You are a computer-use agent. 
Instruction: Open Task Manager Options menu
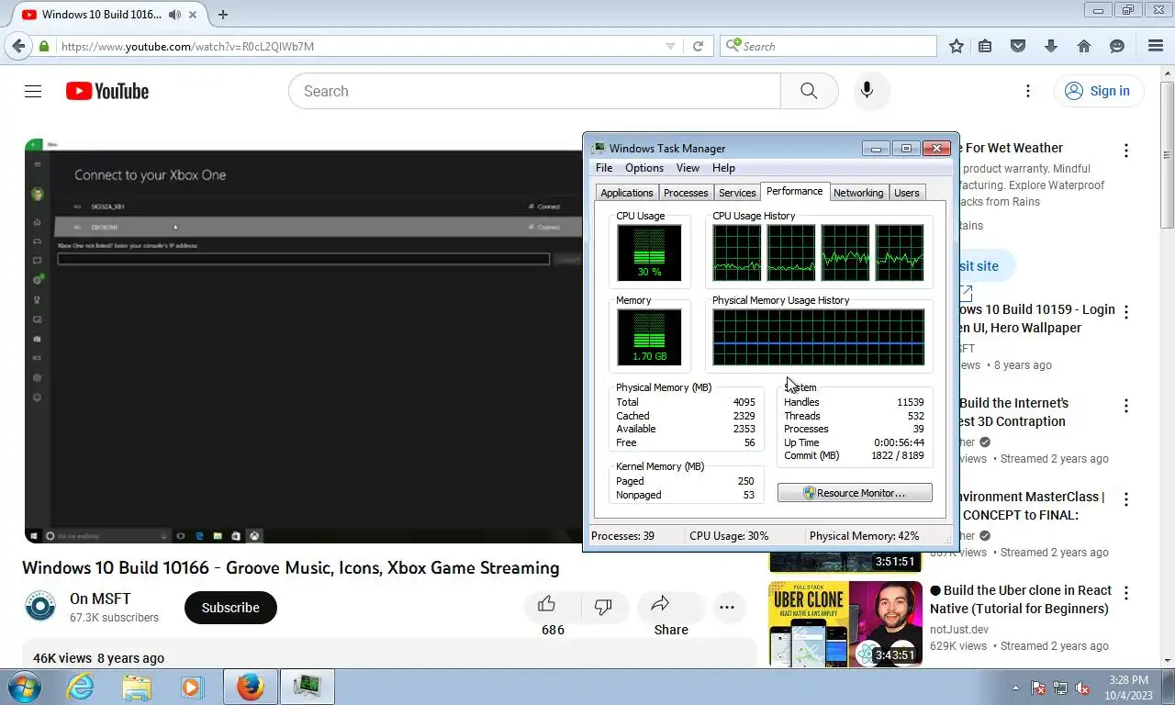(x=644, y=168)
